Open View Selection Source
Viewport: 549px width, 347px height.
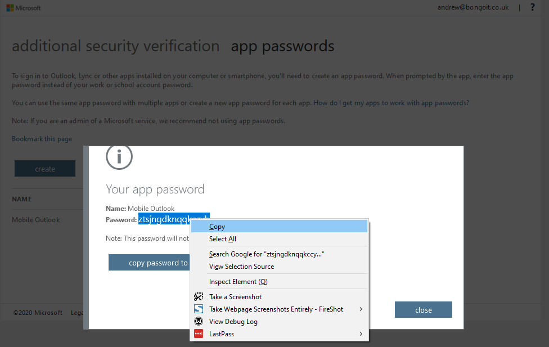pos(279,267)
